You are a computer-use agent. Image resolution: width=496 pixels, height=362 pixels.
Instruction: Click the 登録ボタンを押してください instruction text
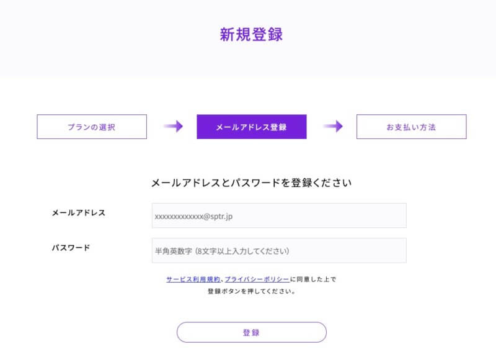tap(251, 291)
